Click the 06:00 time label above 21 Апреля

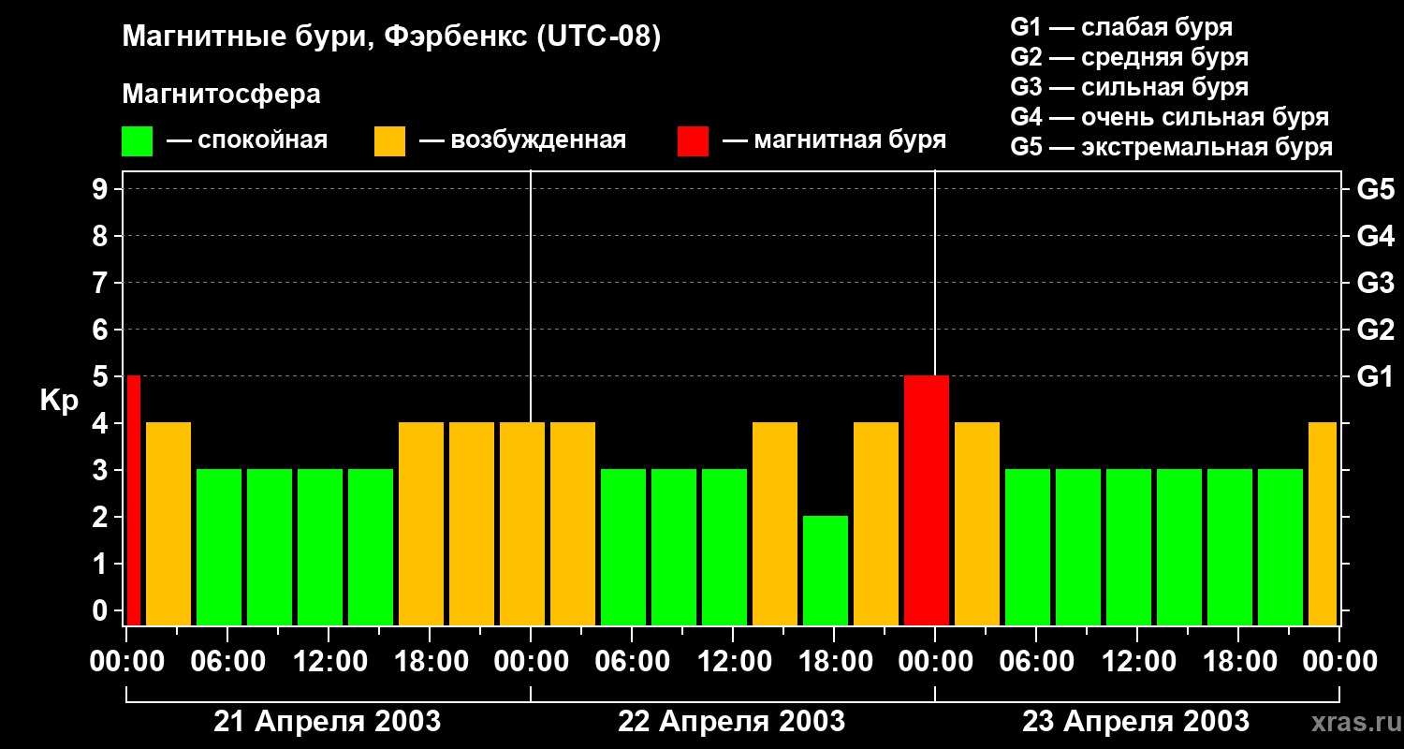point(227,662)
